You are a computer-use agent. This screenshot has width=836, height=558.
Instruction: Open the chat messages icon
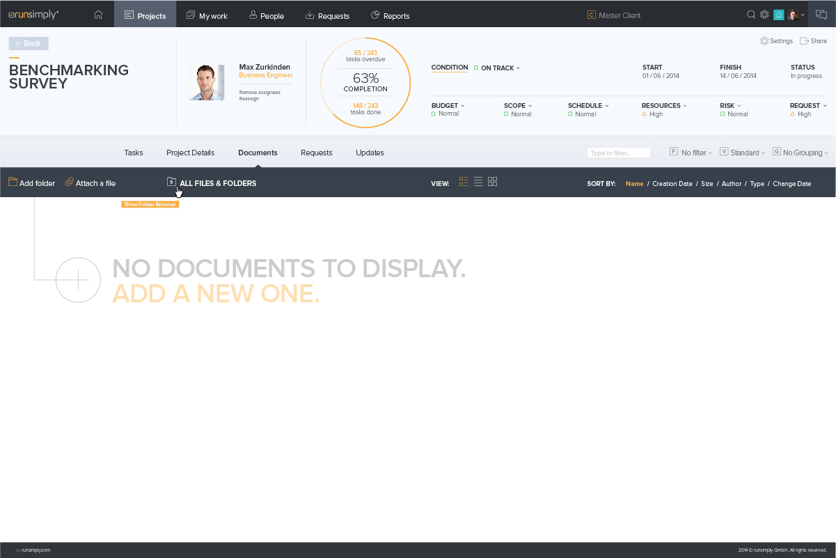(x=821, y=15)
